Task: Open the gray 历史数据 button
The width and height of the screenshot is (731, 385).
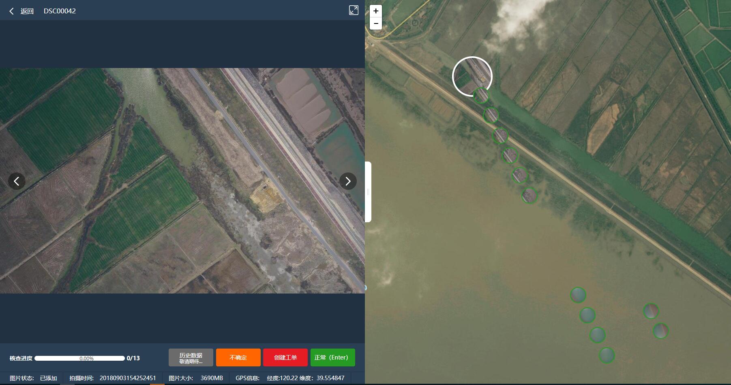Action: [x=191, y=357]
